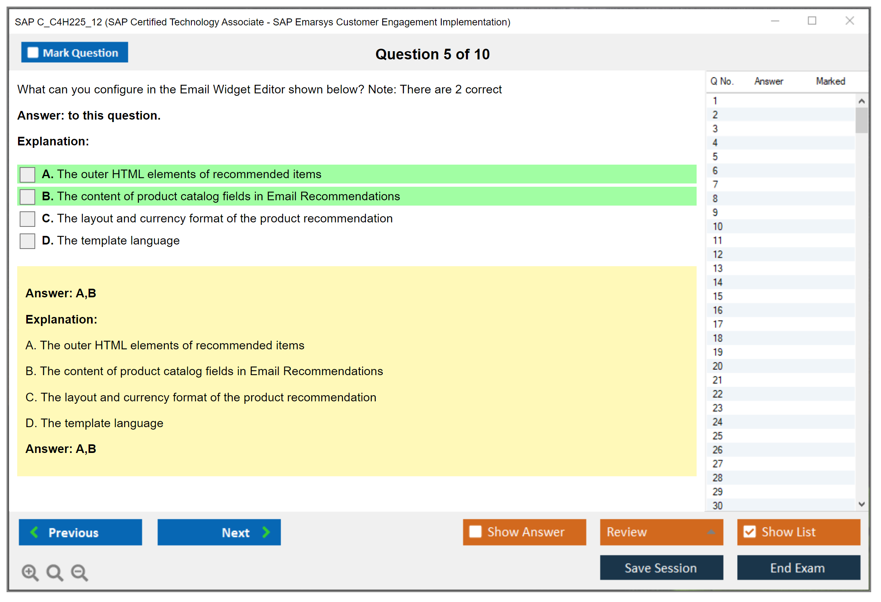
Task: Click the End Exam button
Action: point(798,568)
